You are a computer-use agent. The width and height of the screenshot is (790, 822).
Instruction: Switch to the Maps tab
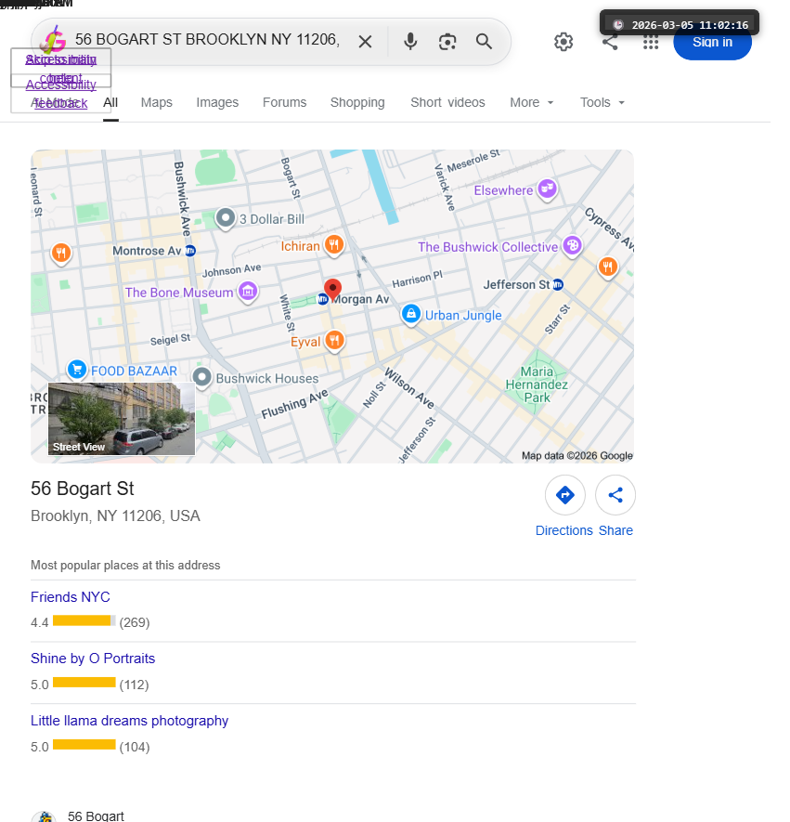coord(157,103)
